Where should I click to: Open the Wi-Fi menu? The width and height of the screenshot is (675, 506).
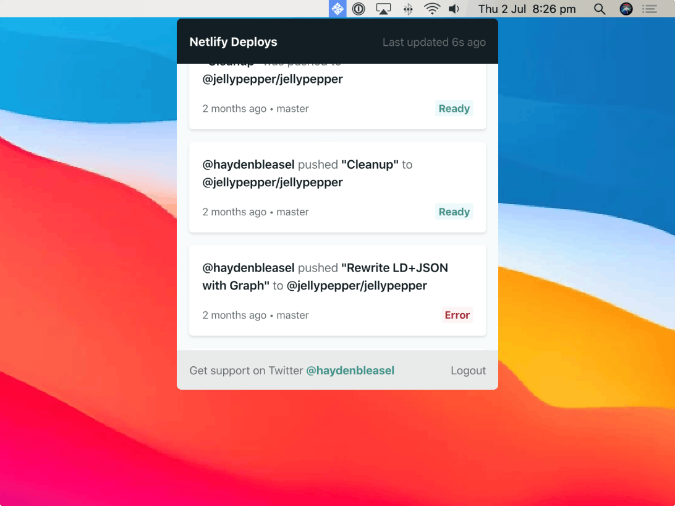click(432, 9)
